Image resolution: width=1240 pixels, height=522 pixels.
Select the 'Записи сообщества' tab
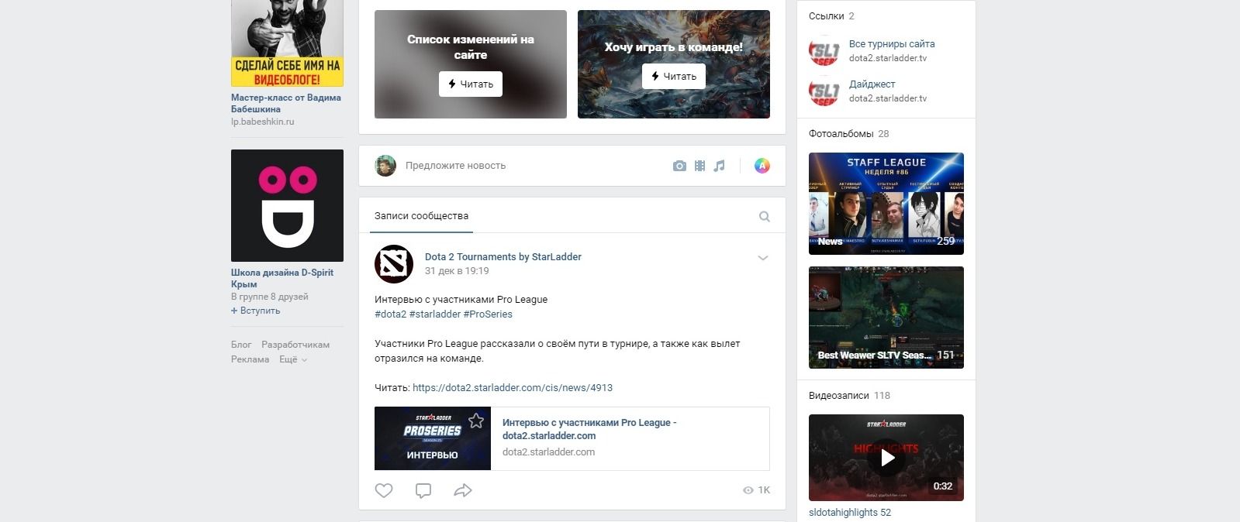421,216
